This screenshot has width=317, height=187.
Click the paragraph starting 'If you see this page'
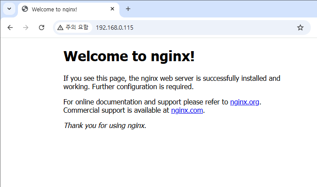point(172,83)
